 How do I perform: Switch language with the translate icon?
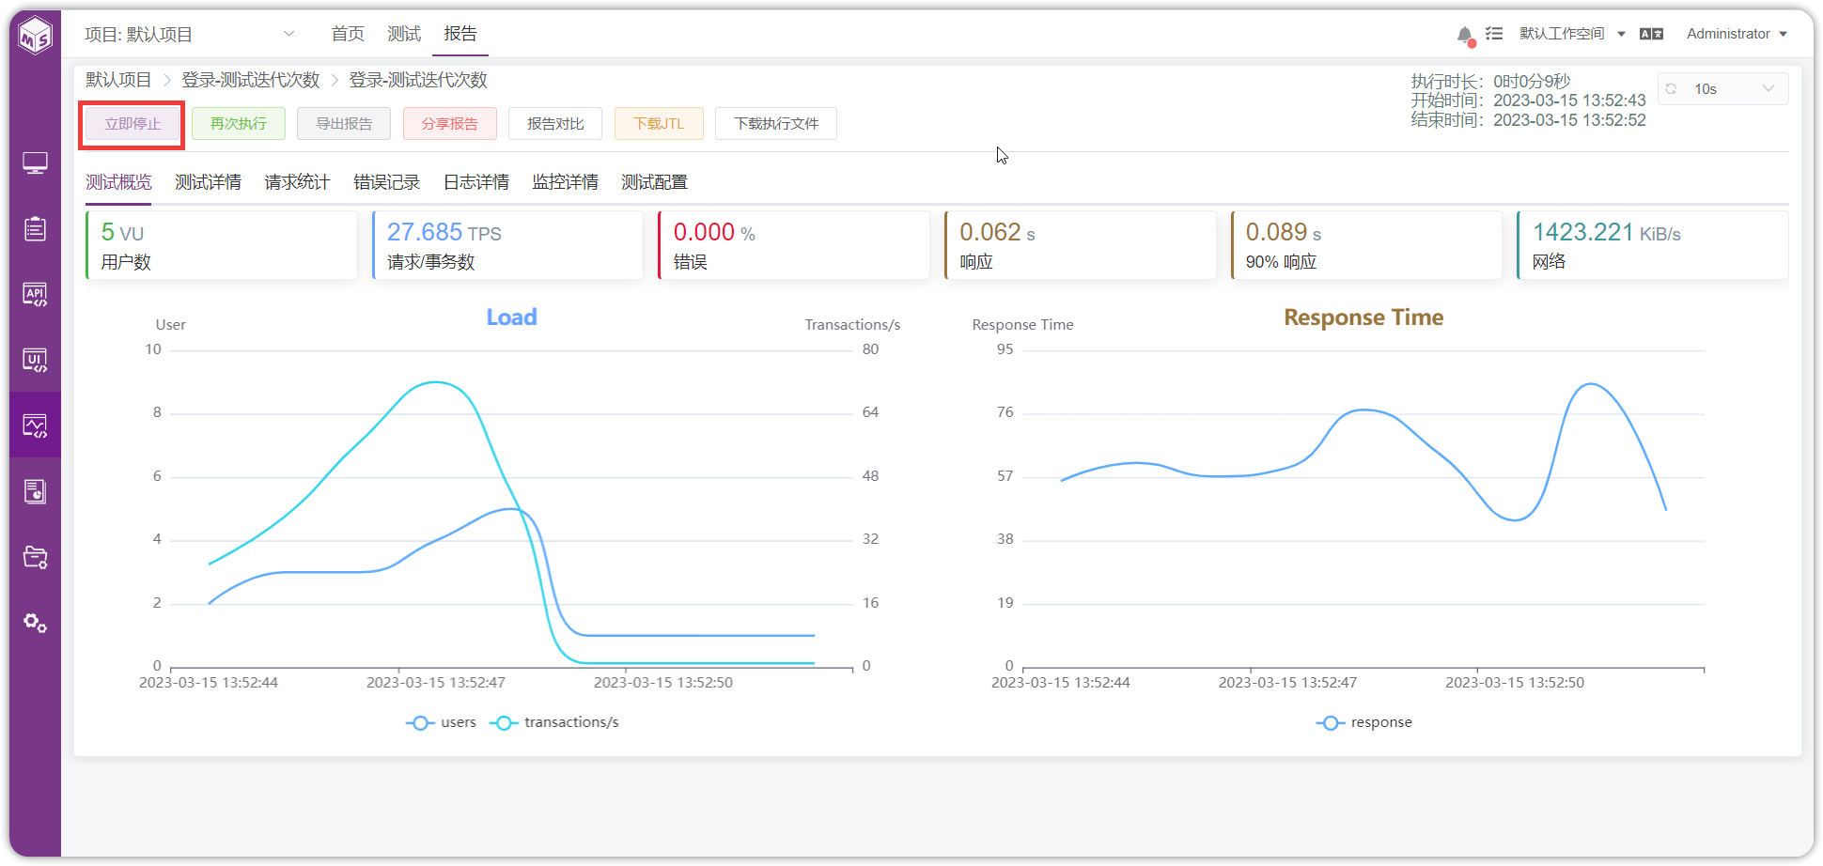coord(1651,34)
